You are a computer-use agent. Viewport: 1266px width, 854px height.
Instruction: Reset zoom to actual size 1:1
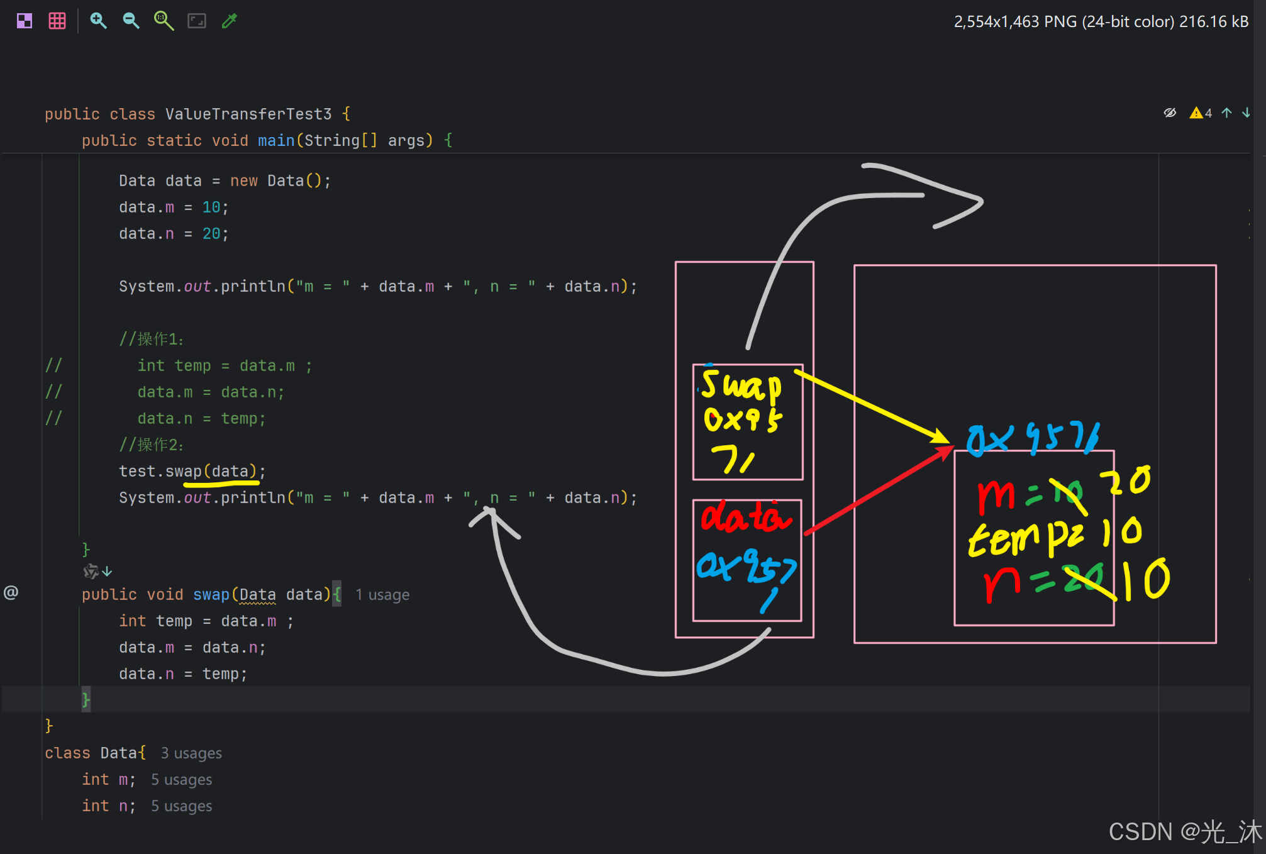click(164, 21)
